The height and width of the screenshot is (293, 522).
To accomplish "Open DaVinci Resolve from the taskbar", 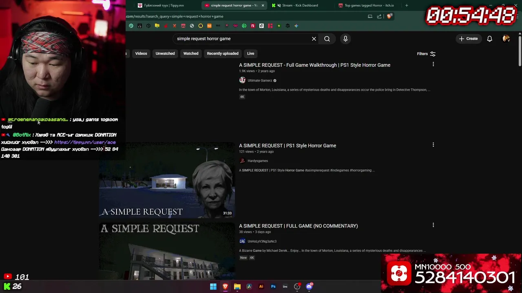I will pos(249,286).
